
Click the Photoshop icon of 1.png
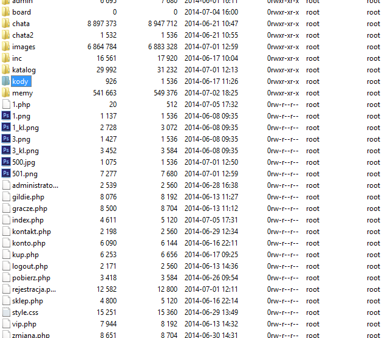click(x=6, y=116)
